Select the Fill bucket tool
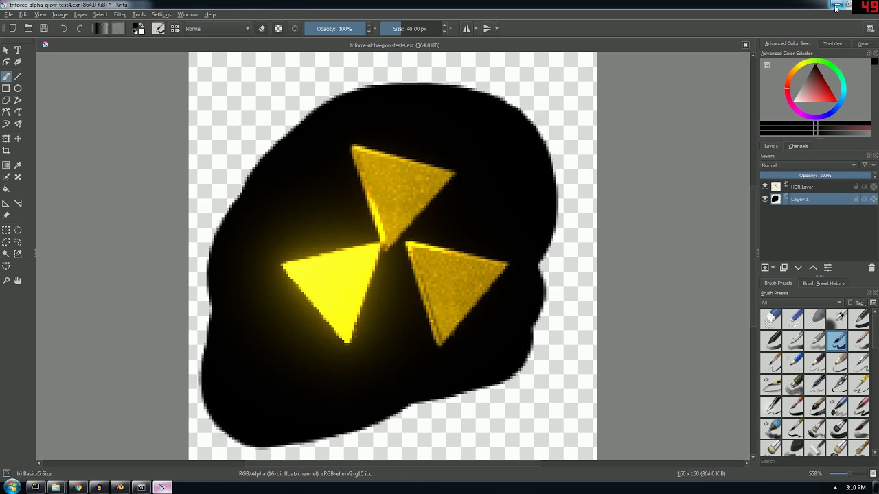This screenshot has width=879, height=494. [x=6, y=189]
